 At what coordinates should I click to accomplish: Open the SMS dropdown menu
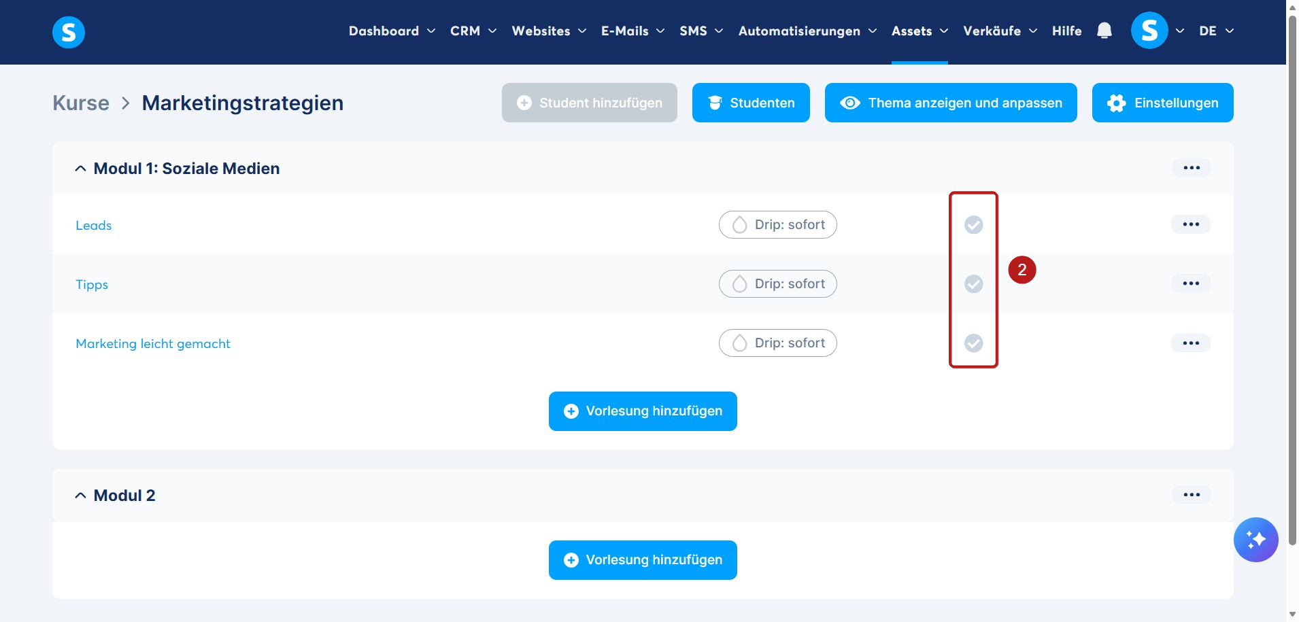click(701, 31)
